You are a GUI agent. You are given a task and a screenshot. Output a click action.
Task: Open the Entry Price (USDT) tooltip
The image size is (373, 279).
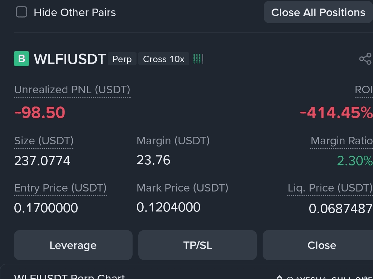[60, 188]
